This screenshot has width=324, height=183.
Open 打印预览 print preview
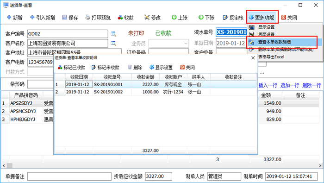pos(98,18)
